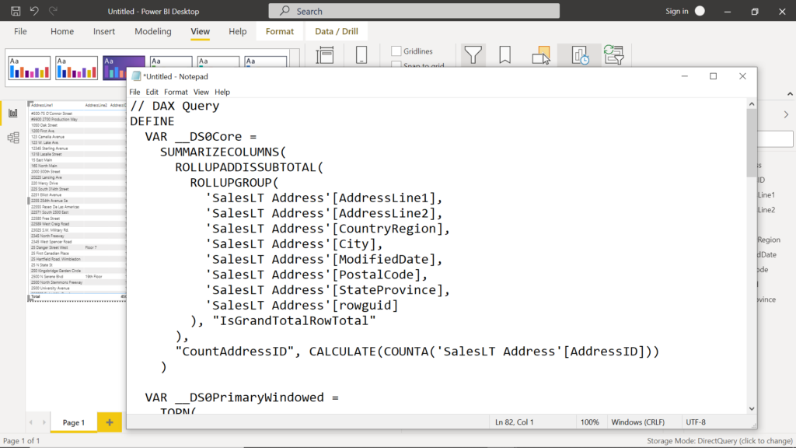Start the Performance analyzer
The height and width of the screenshot is (448, 796).
pyautogui.click(x=579, y=54)
